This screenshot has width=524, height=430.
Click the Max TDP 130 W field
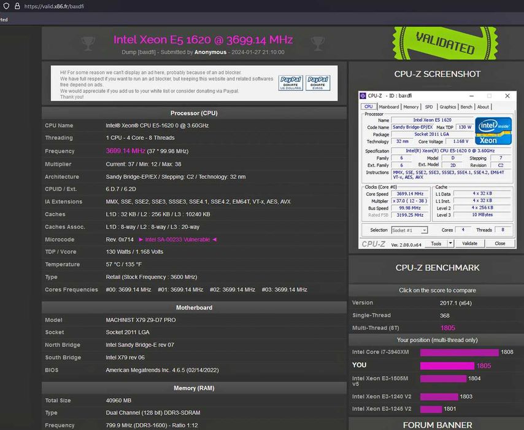(465, 127)
